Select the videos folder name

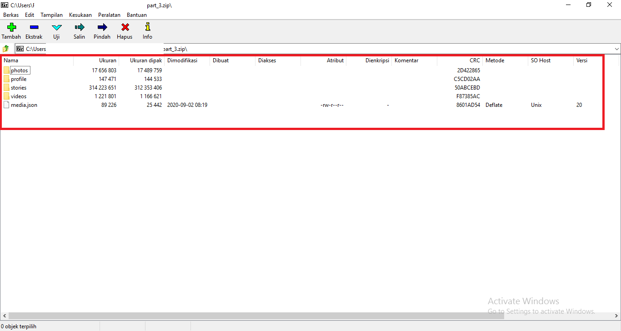click(19, 96)
